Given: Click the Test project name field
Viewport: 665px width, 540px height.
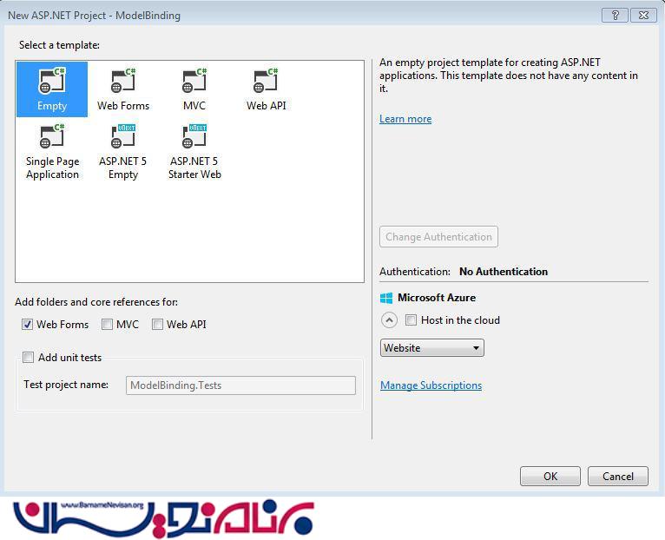Looking at the screenshot, I should 240,385.
